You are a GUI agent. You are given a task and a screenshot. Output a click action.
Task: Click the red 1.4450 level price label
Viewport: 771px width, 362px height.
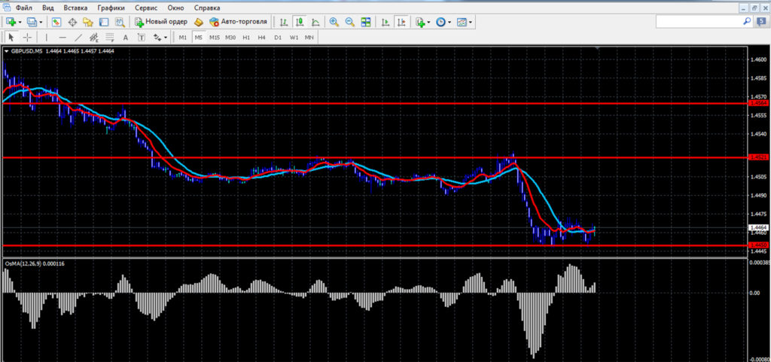click(x=757, y=245)
